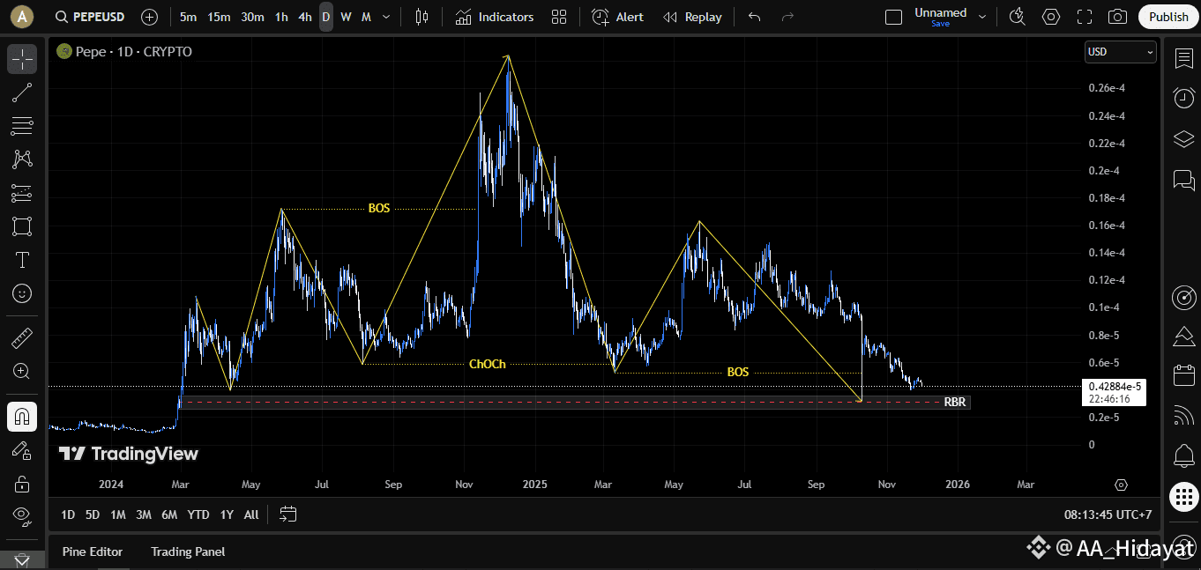Open the chart patterns tool

tap(22, 159)
